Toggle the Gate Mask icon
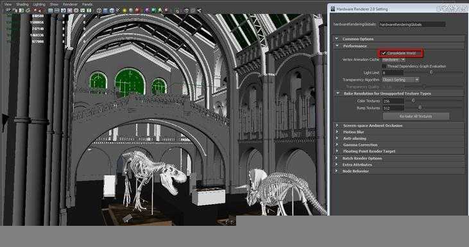The image size is (469, 247). (x=69, y=10)
